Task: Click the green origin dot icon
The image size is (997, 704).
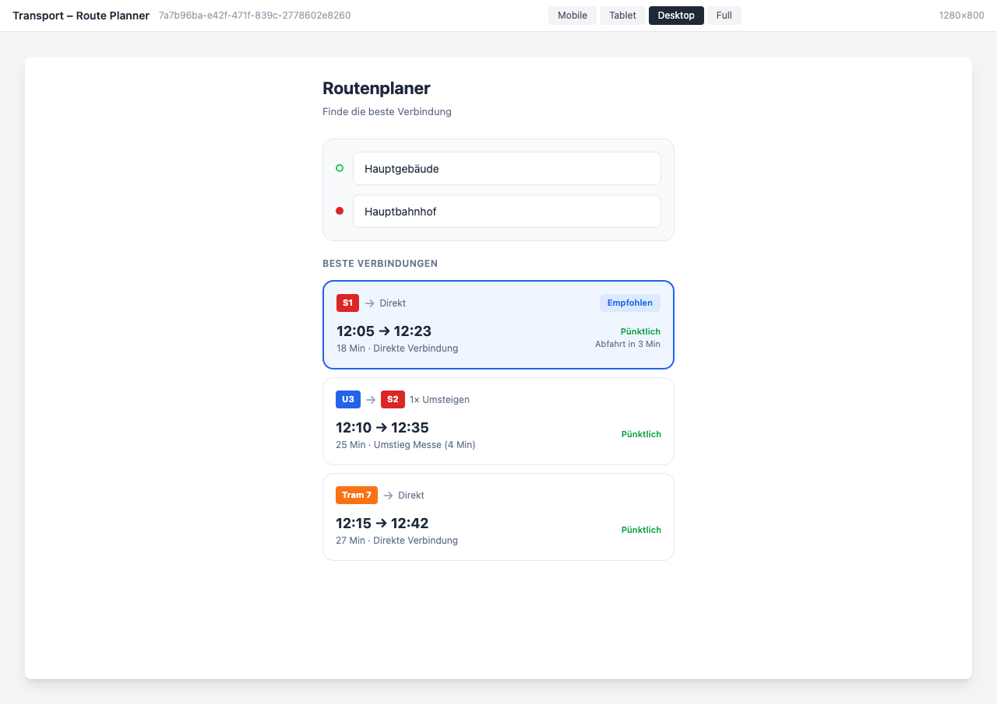Action: click(339, 168)
